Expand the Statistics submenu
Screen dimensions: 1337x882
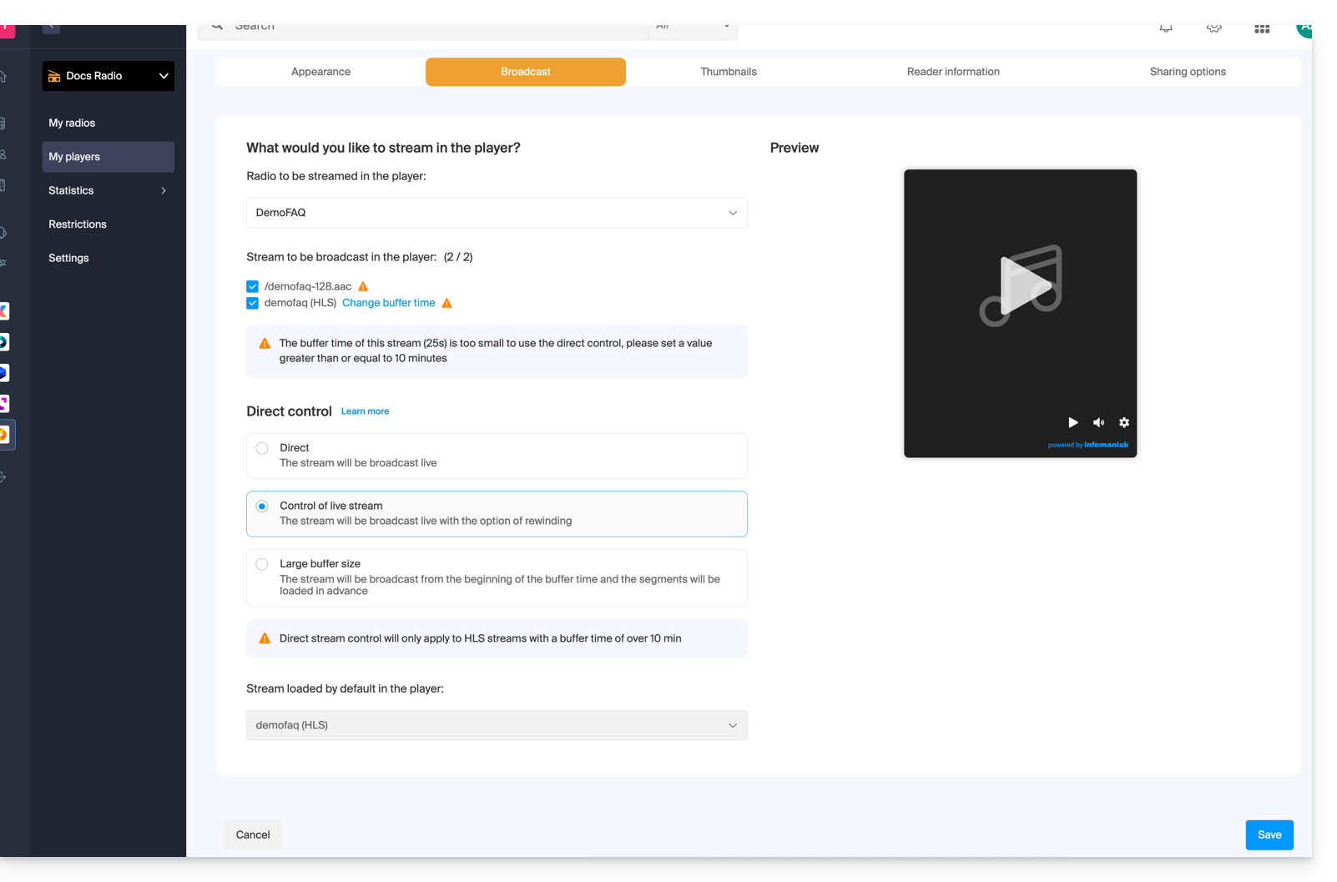tap(108, 190)
